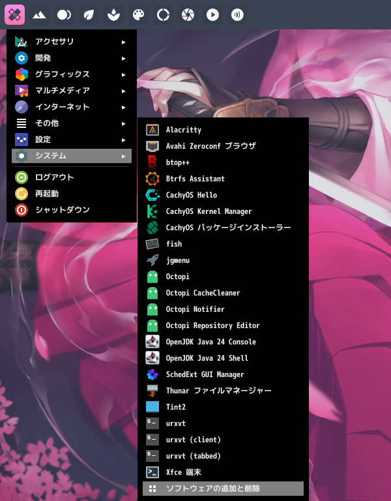Choose シャットダウン to power off
This screenshot has width=391, height=501.
[72, 209]
